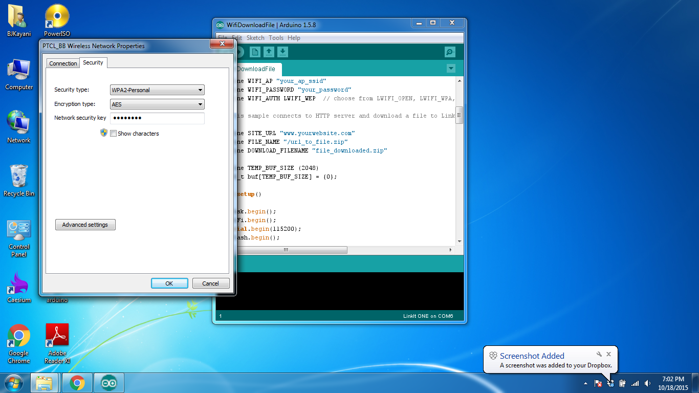
Task: Select the PowerISO desktop shortcut
Action: point(57,21)
